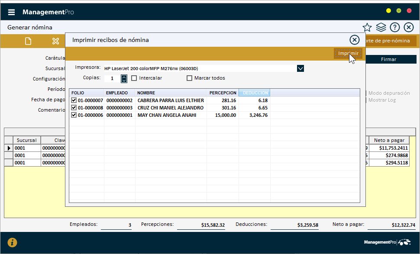Click the 15,000.00 perception value

tap(226, 115)
